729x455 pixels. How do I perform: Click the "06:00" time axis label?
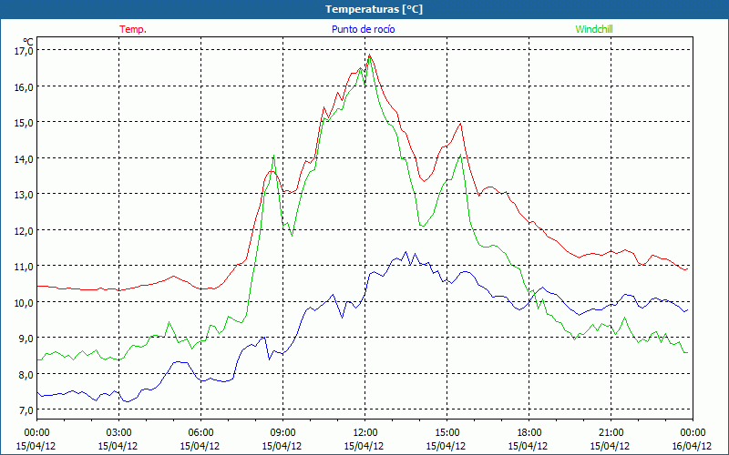click(x=200, y=433)
